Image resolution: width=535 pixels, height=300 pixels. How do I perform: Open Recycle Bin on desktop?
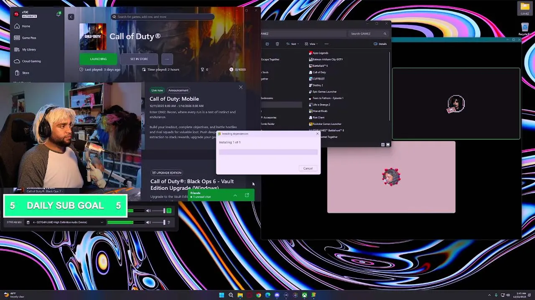pyautogui.click(x=525, y=29)
